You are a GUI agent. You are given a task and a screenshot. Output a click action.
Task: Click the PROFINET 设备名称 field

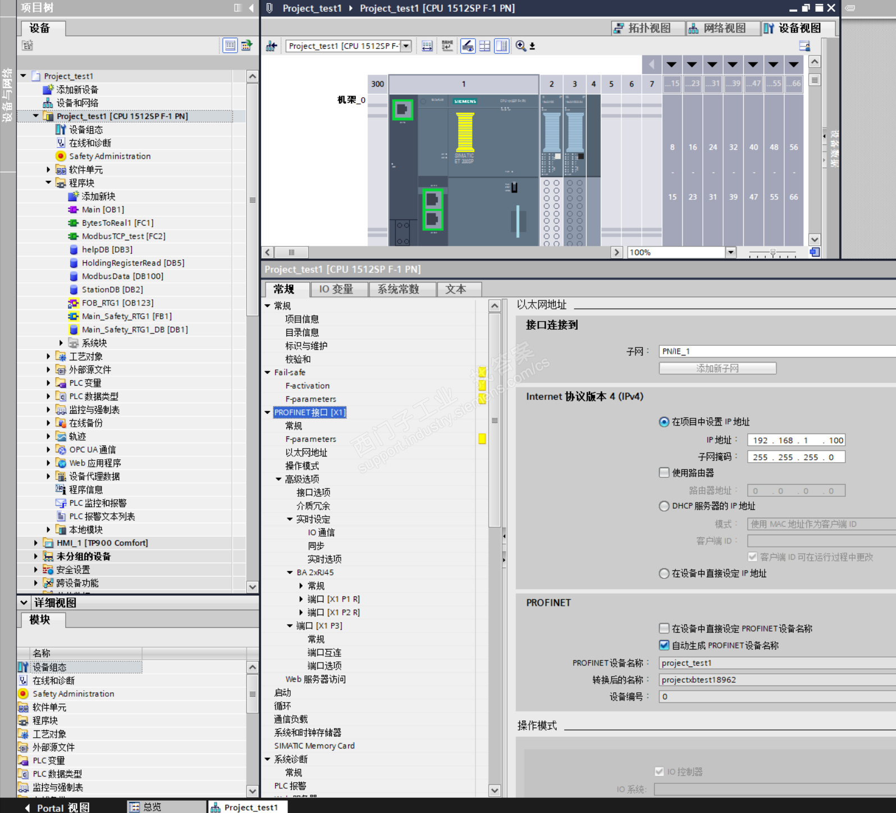[777, 663]
